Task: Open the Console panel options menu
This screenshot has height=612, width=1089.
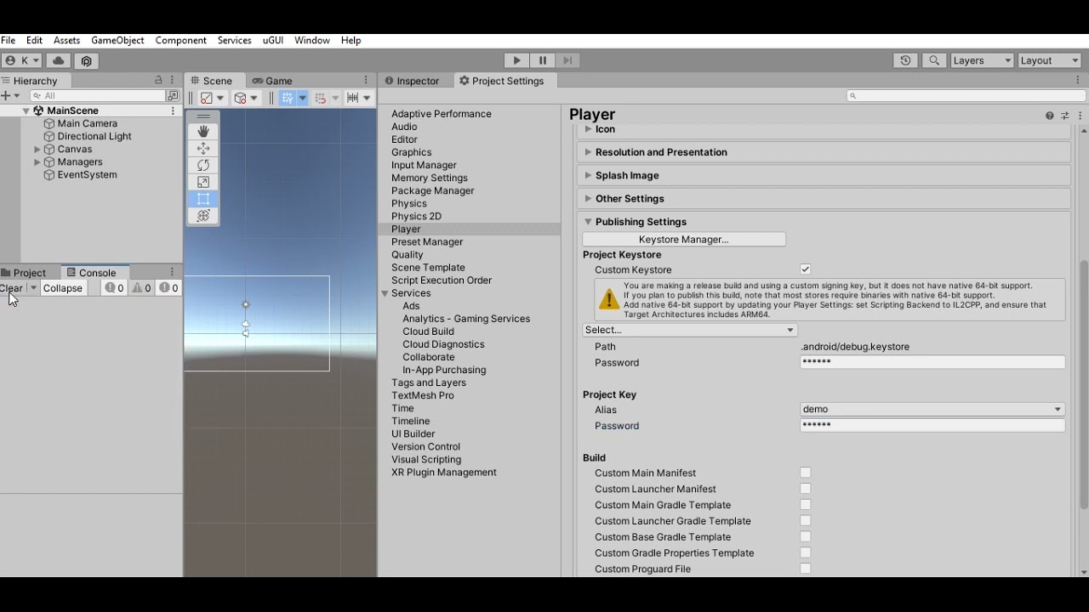Action: point(173,272)
